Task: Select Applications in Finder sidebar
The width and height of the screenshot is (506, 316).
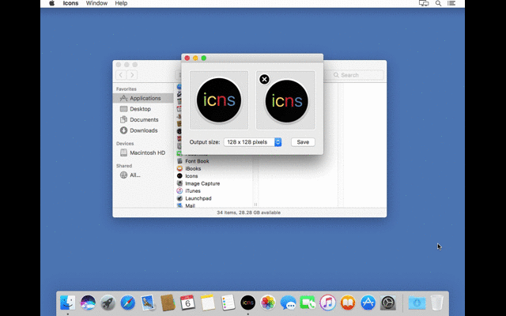Action: pyautogui.click(x=143, y=98)
